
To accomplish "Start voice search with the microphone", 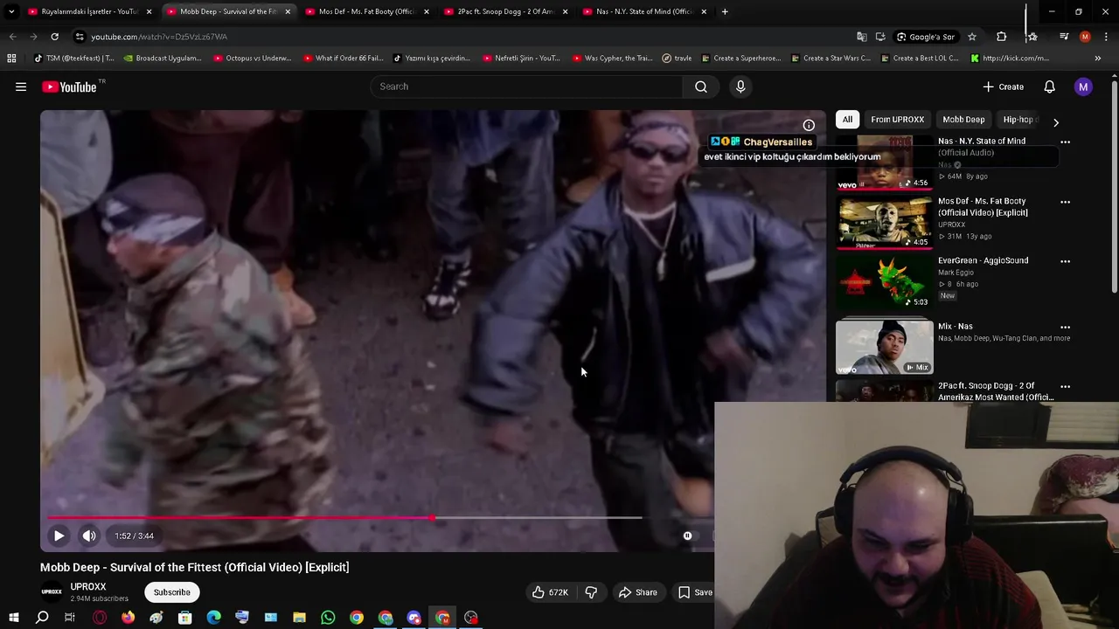I will click(x=740, y=86).
